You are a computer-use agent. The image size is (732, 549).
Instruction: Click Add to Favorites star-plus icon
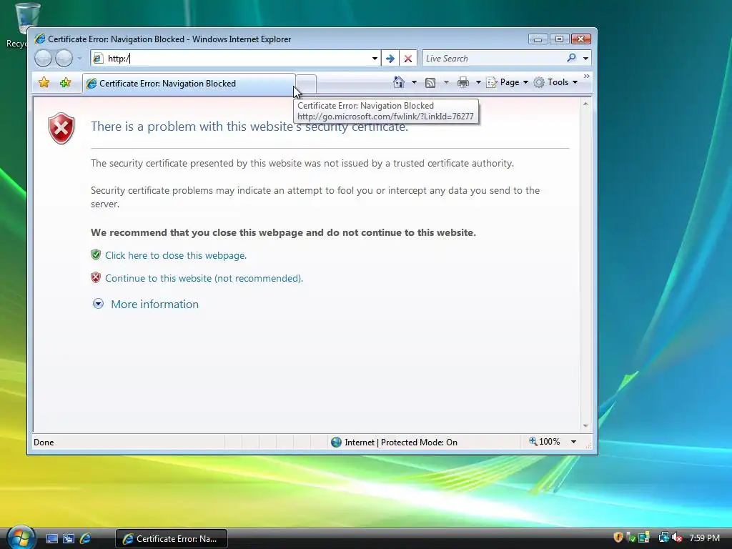[65, 83]
